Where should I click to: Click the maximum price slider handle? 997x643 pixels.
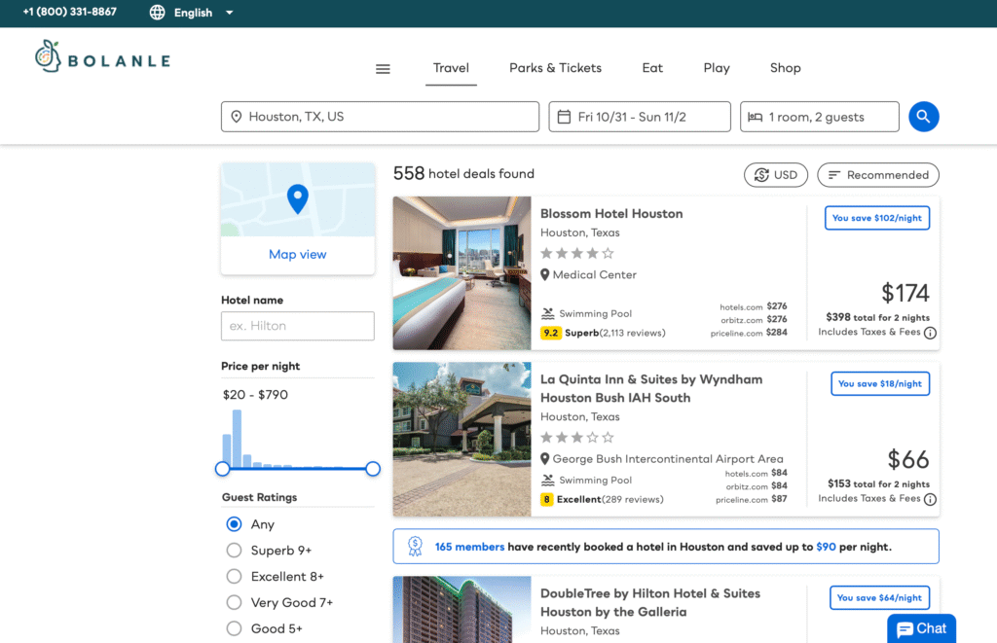pyautogui.click(x=373, y=469)
